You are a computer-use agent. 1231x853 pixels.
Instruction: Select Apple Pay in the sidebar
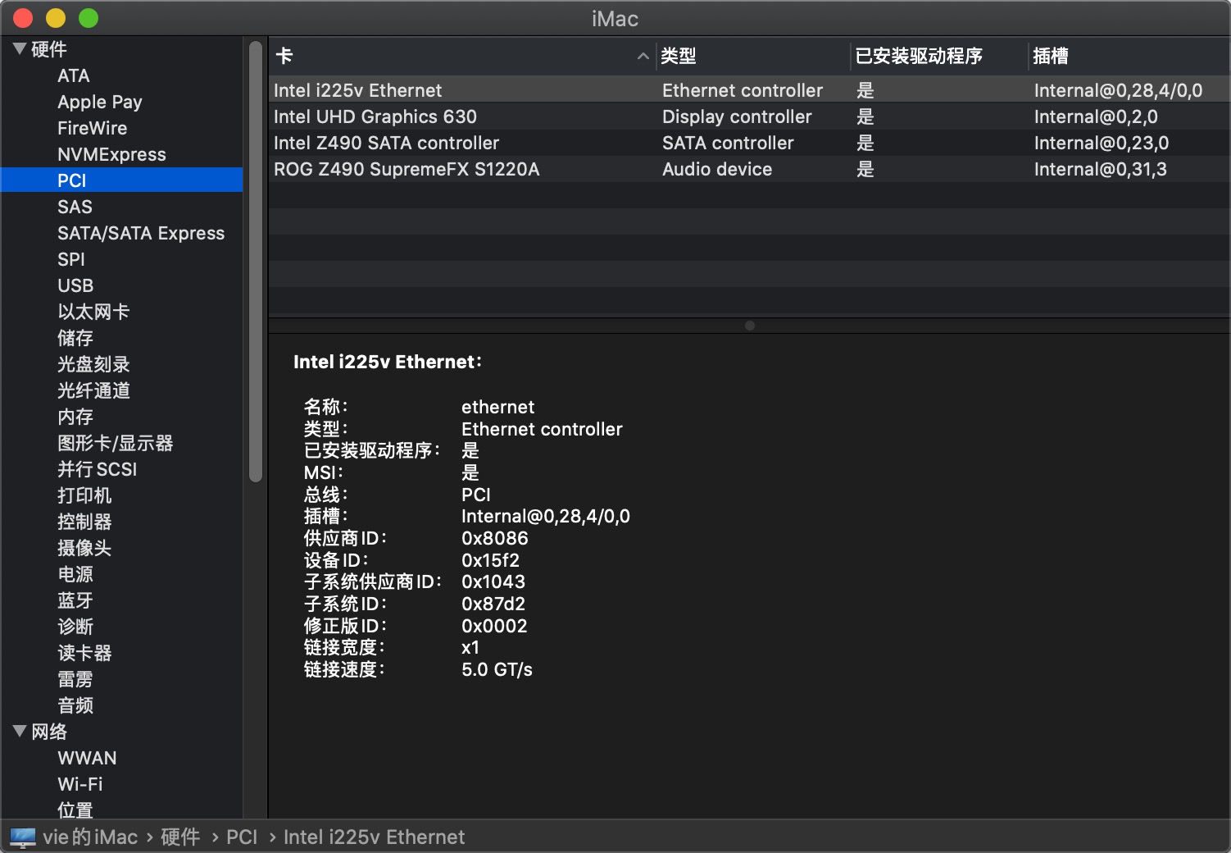[99, 102]
